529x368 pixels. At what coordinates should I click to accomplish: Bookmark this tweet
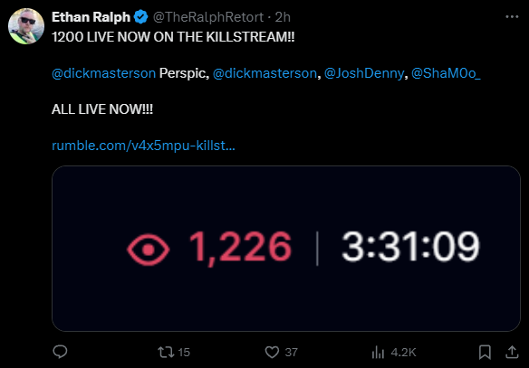point(485,352)
